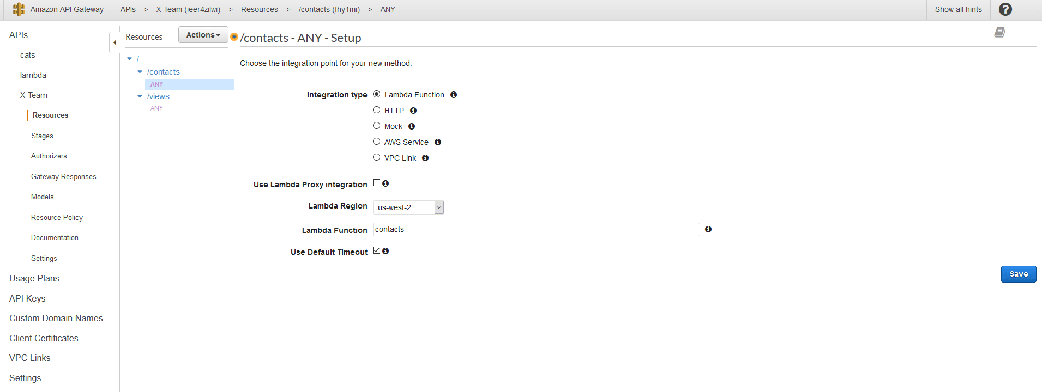The height and width of the screenshot is (392, 1042).
Task: Click Show all hints
Action: pos(958,9)
